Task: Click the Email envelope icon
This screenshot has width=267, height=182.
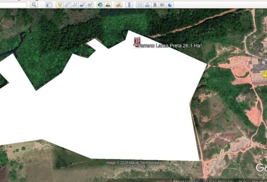Action: pyautogui.click(x=140, y=5)
